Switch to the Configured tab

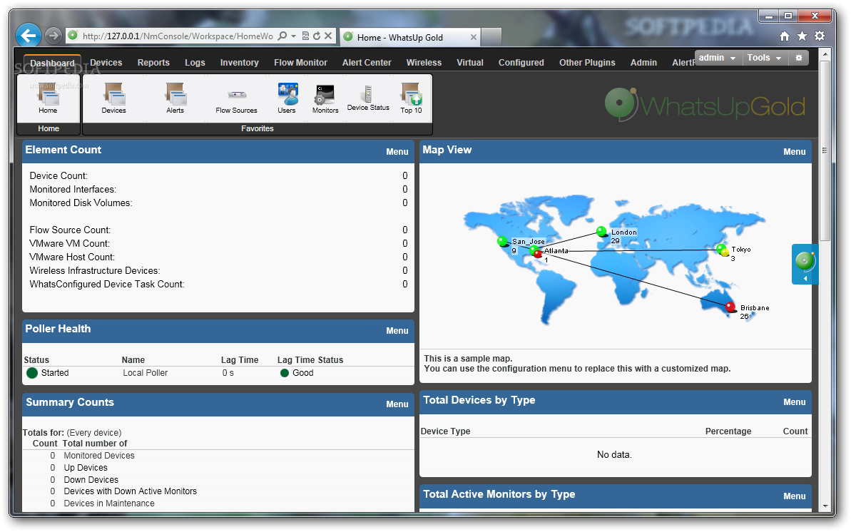[x=521, y=63]
